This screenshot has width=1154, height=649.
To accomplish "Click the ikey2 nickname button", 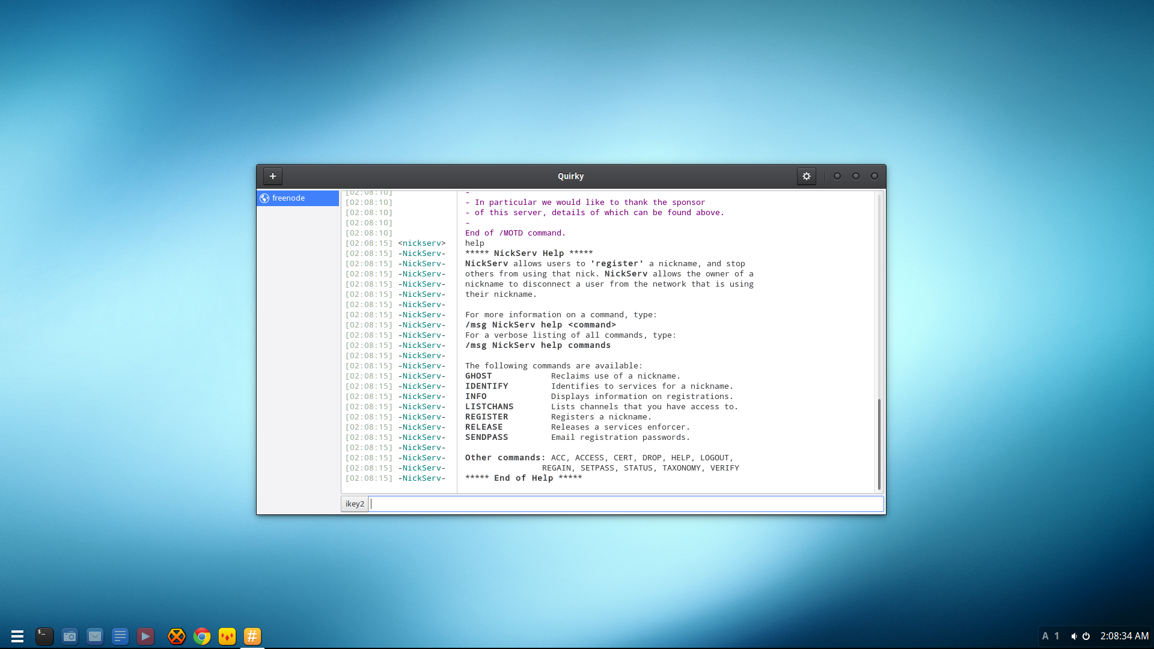I will [355, 504].
